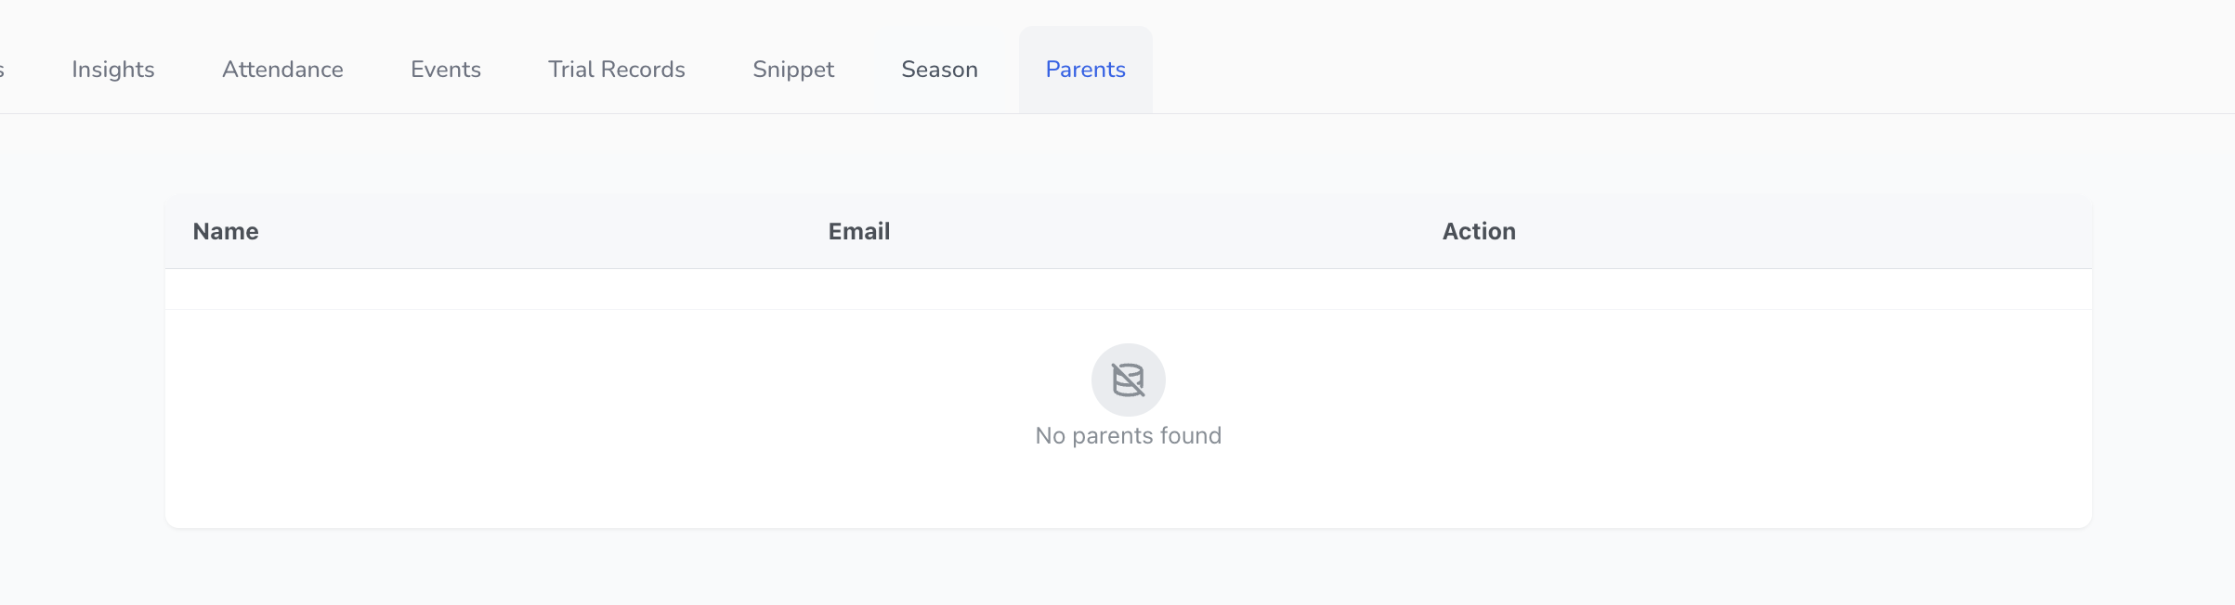Click the active Parents tab

[x=1085, y=70]
